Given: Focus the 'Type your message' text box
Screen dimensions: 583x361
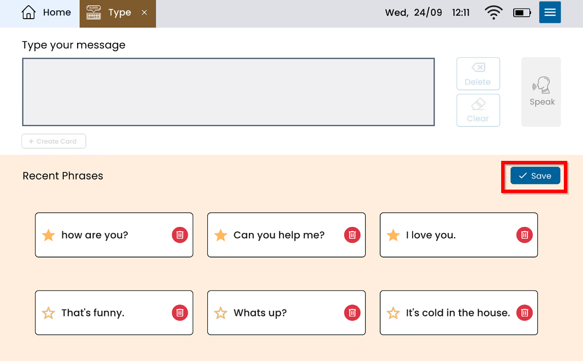Looking at the screenshot, I should (x=228, y=92).
